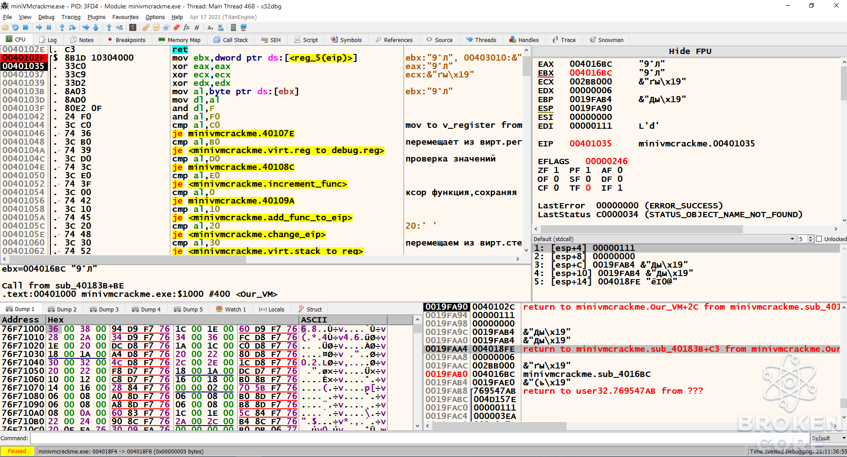Open the Plugins menu
Viewport: 847px width, 457px height.
click(x=96, y=17)
